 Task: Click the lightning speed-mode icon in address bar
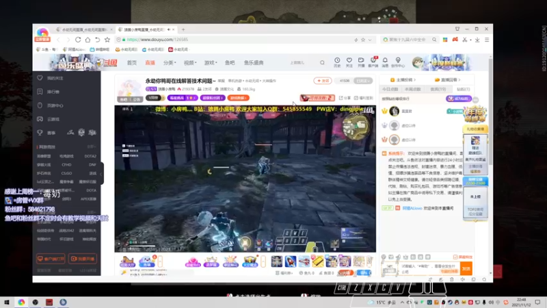356,40
